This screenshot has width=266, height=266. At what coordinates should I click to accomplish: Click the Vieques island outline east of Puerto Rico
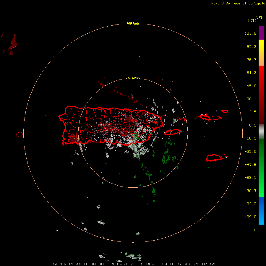click(x=173, y=132)
